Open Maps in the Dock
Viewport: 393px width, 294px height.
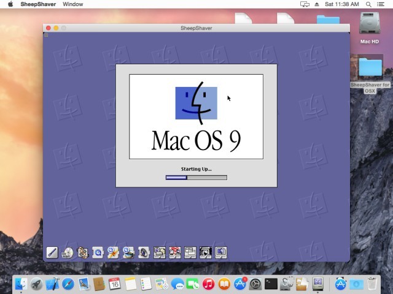tap(161, 284)
